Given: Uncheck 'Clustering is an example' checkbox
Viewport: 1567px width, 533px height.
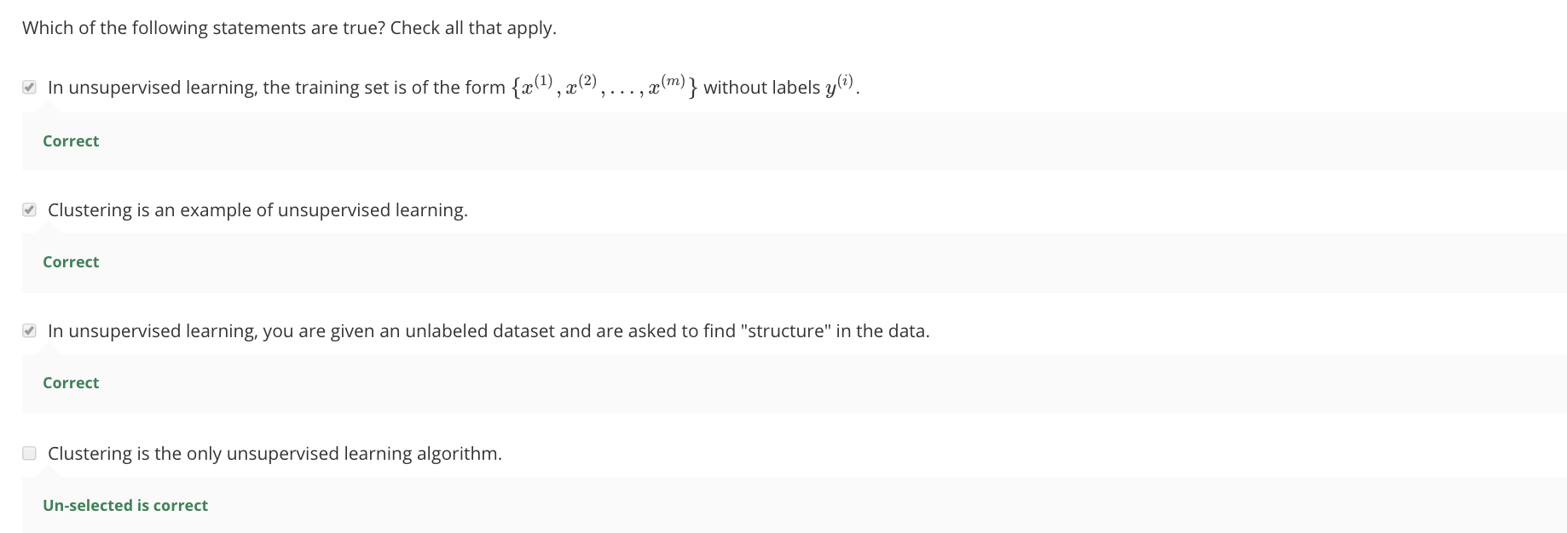Looking at the screenshot, I should pos(30,210).
